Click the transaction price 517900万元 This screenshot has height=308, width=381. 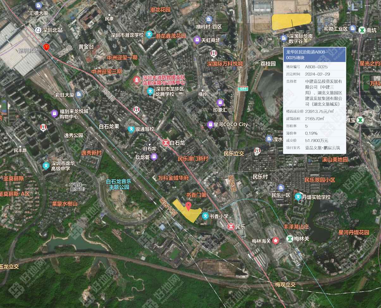(x=316, y=140)
